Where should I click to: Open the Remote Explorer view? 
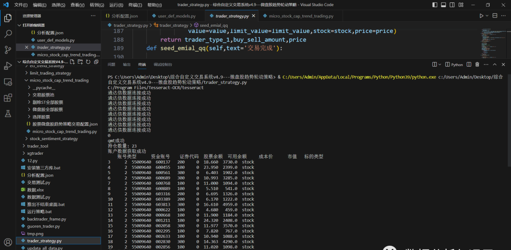click(8, 82)
